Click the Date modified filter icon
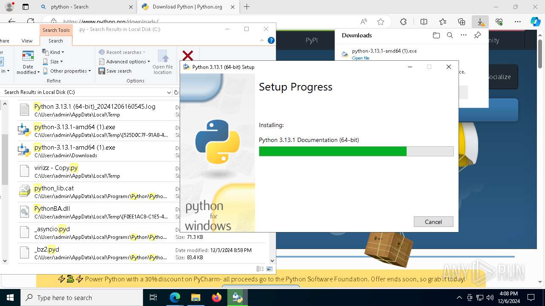The image size is (545, 306). click(28, 62)
